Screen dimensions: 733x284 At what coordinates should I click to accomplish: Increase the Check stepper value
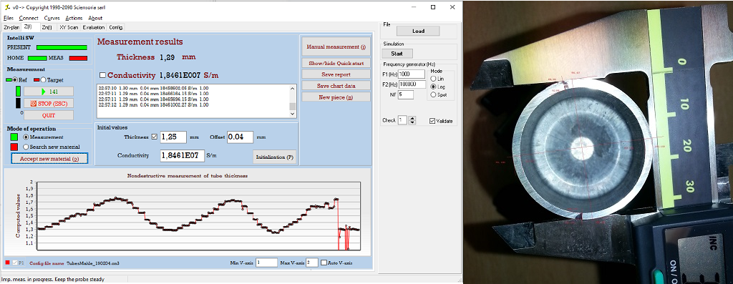(412, 119)
